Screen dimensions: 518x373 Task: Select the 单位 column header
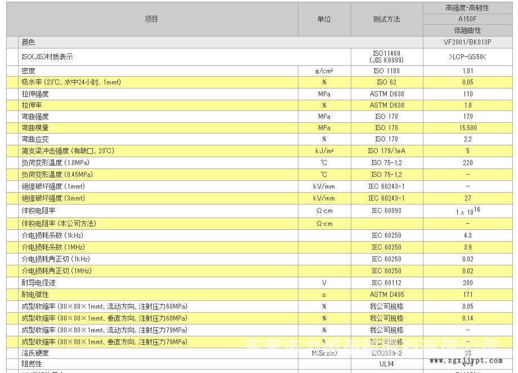tap(324, 19)
